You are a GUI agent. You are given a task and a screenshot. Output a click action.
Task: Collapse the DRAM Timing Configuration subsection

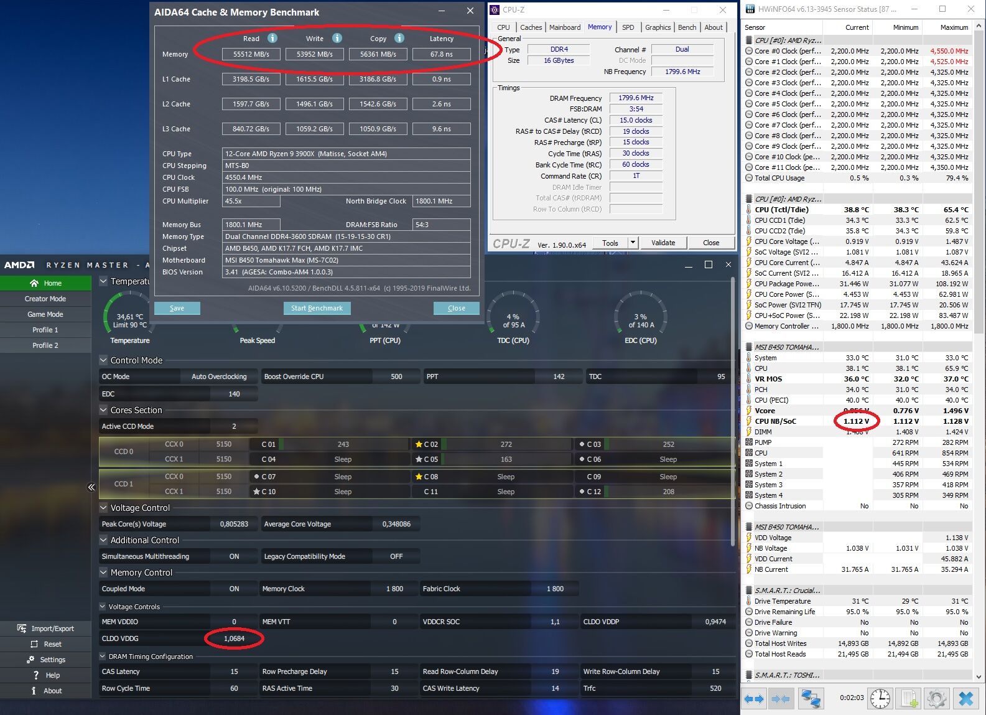[103, 657]
